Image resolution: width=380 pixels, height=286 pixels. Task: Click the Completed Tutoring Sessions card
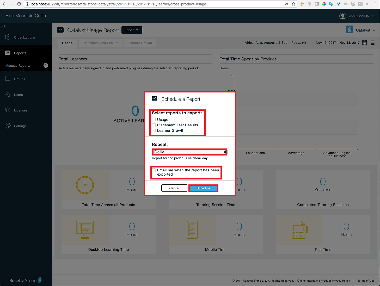tap(323, 189)
